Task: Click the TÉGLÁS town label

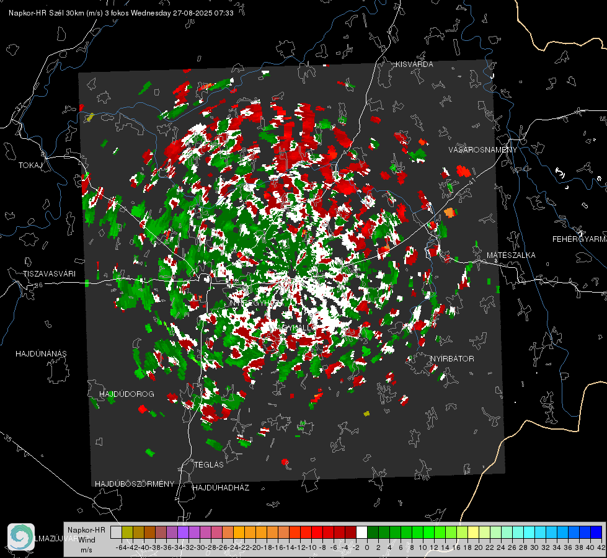Action: click(209, 465)
